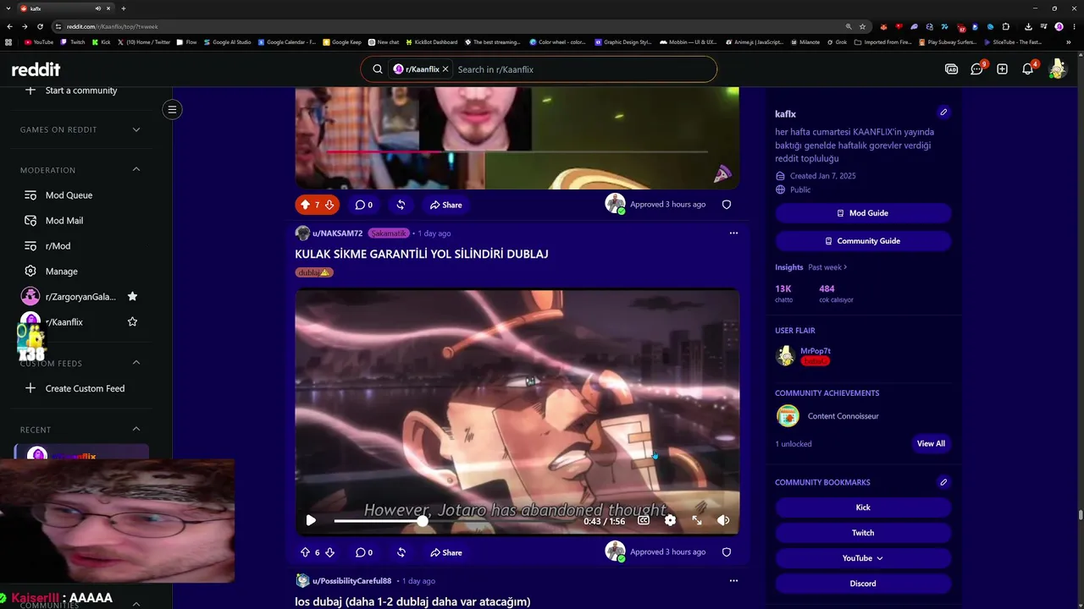Enter fullscreen on the video

click(x=697, y=520)
